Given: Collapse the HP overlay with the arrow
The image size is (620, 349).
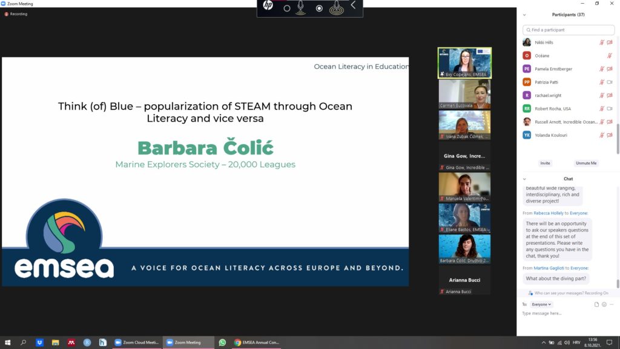Looking at the screenshot, I should point(353,5).
